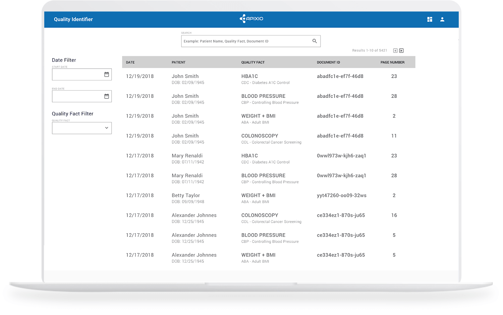503x315 pixels.
Task: Sort by the PAGE NUMBER column header
Action: pos(392,62)
